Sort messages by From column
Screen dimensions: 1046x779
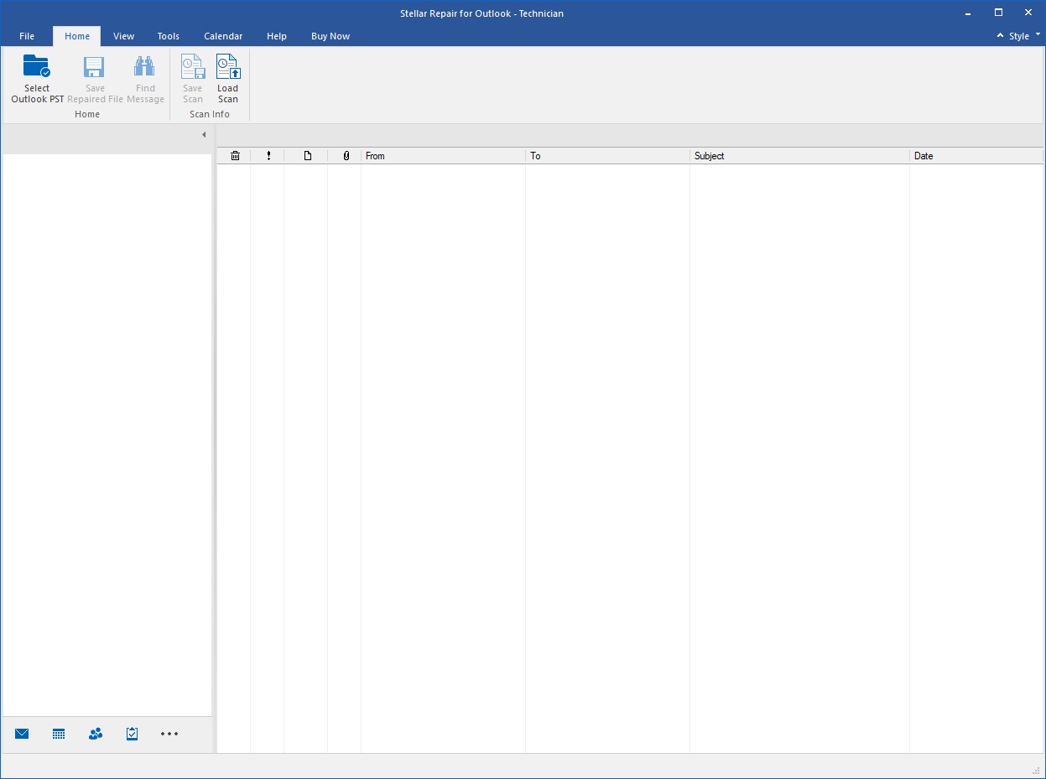tap(444, 156)
